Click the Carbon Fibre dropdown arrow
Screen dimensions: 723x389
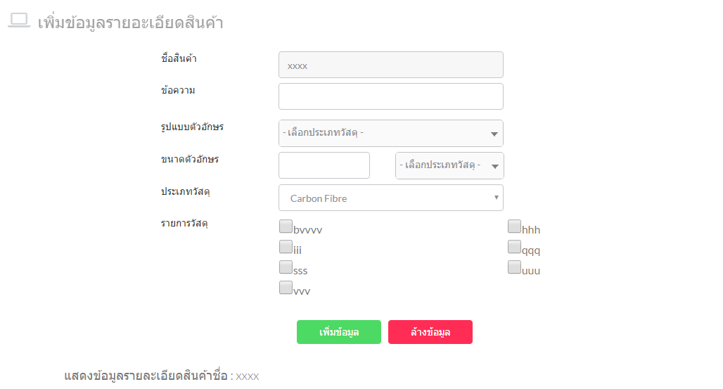point(496,198)
